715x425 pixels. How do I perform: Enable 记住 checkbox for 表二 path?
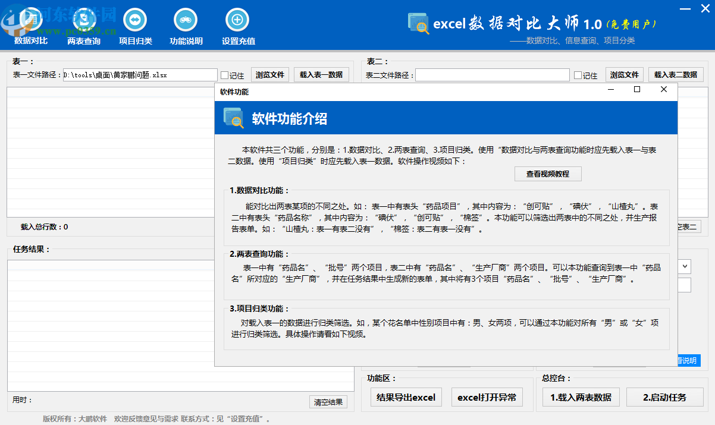tap(578, 74)
